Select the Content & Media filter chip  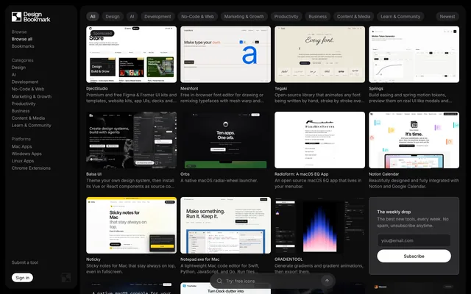point(353,16)
